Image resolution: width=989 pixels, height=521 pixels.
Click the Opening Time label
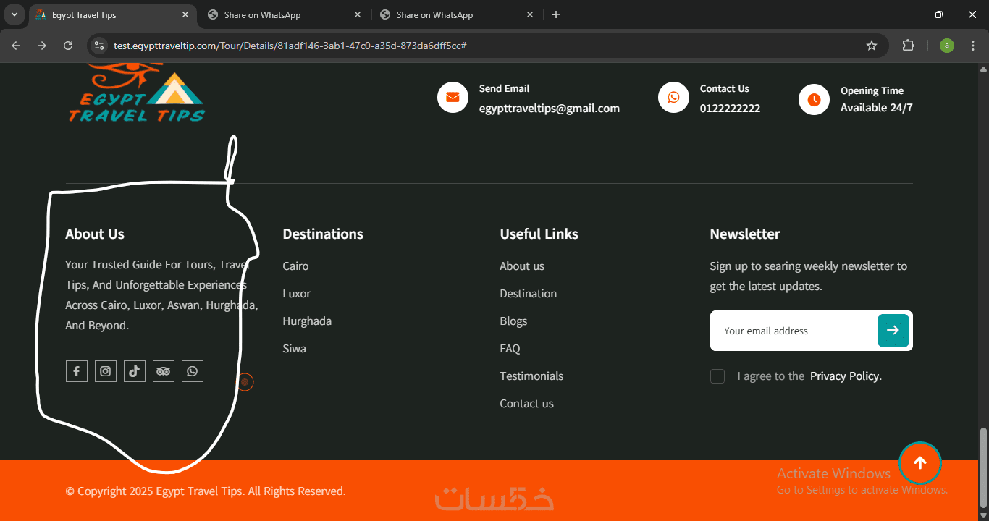(872, 91)
